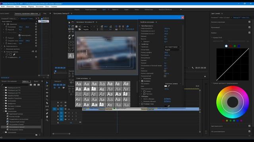
Task: Toggle the Basic Correction checkbox in Lumetri
Action: 249,22
